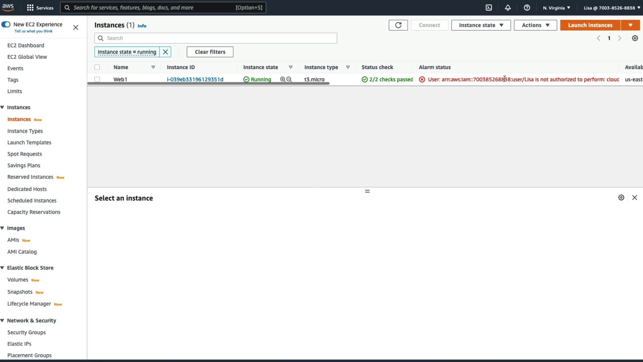Expand the Actions dropdown
Screen dimensions: 643x362
pyautogui.click(x=535, y=25)
